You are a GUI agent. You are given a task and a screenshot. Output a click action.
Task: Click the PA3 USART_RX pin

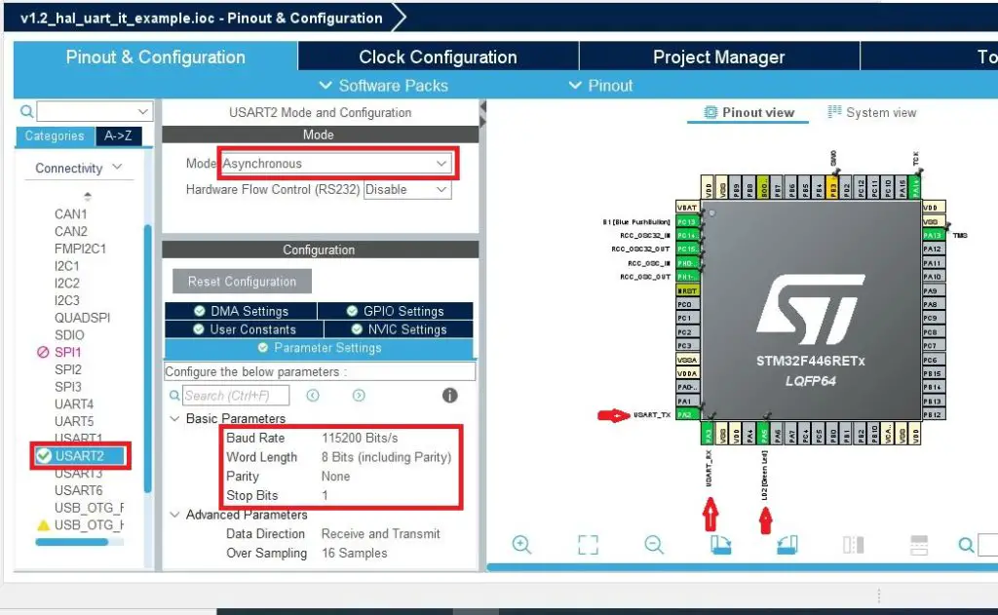click(708, 434)
